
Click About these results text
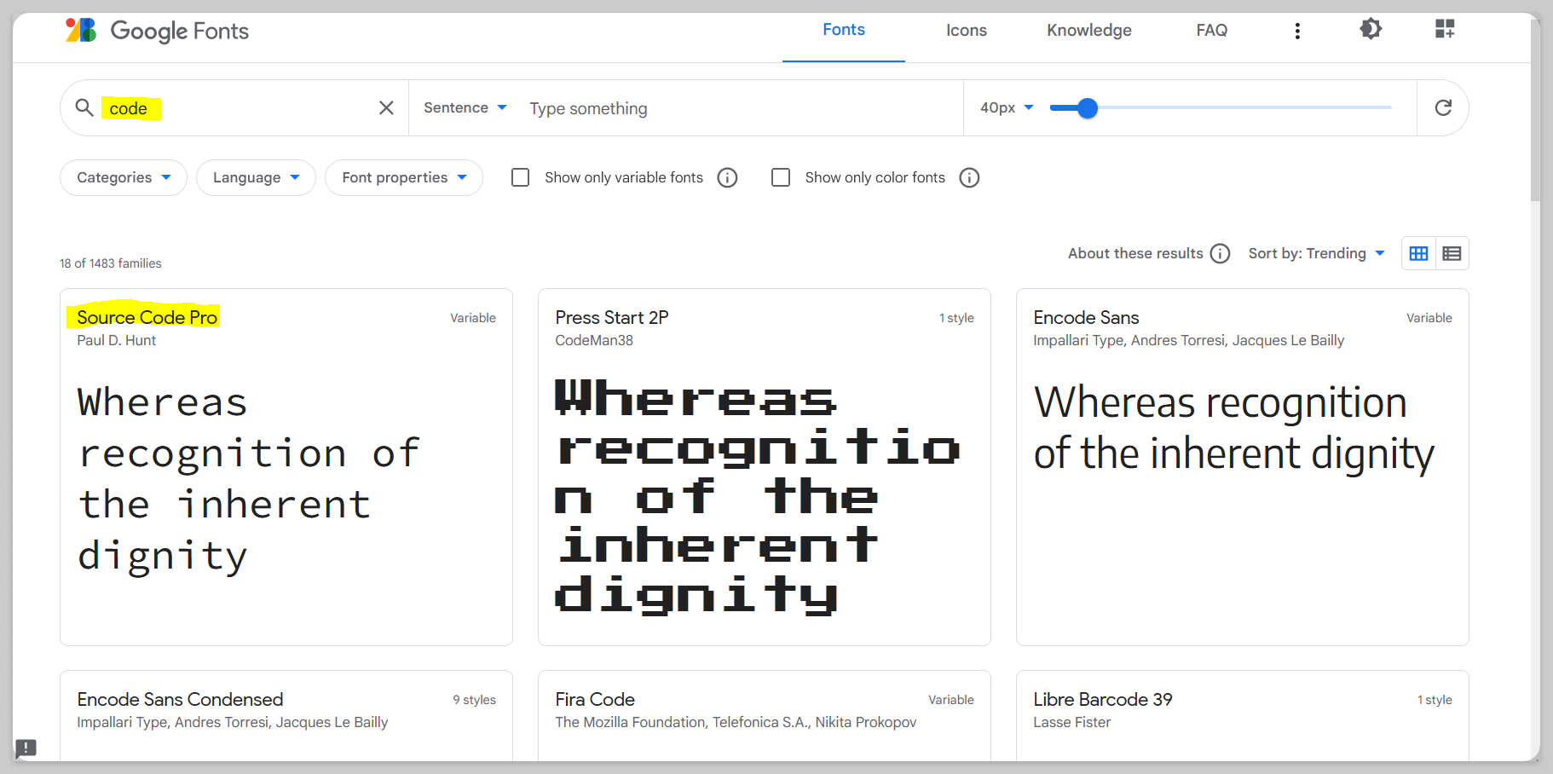point(1135,253)
